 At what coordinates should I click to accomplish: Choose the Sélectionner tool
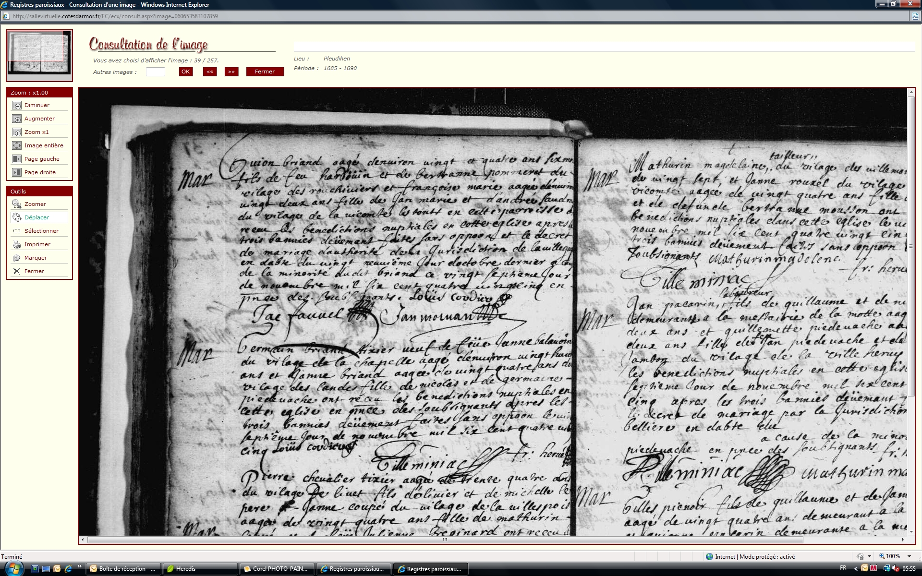17,231
